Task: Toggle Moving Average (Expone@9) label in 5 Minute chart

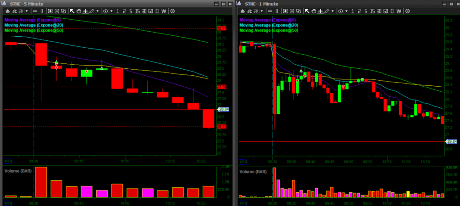Action: pos(34,20)
